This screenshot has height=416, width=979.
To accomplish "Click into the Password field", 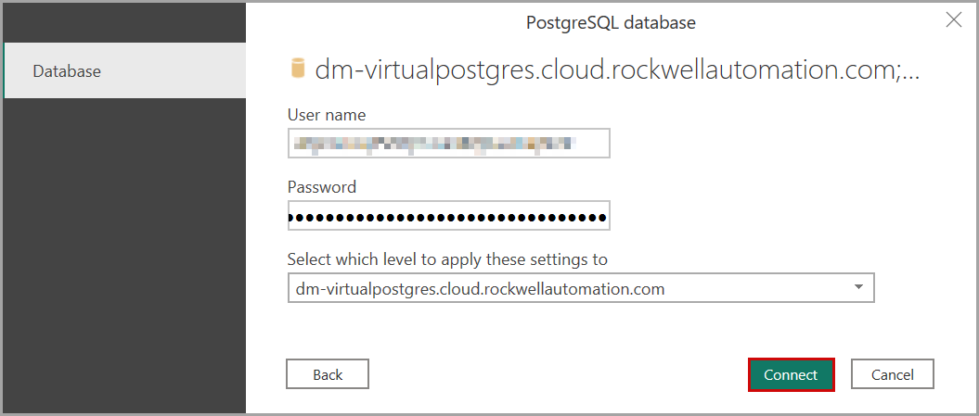I will (x=448, y=215).
